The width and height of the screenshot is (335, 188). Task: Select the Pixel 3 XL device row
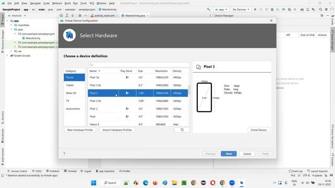(x=138, y=85)
